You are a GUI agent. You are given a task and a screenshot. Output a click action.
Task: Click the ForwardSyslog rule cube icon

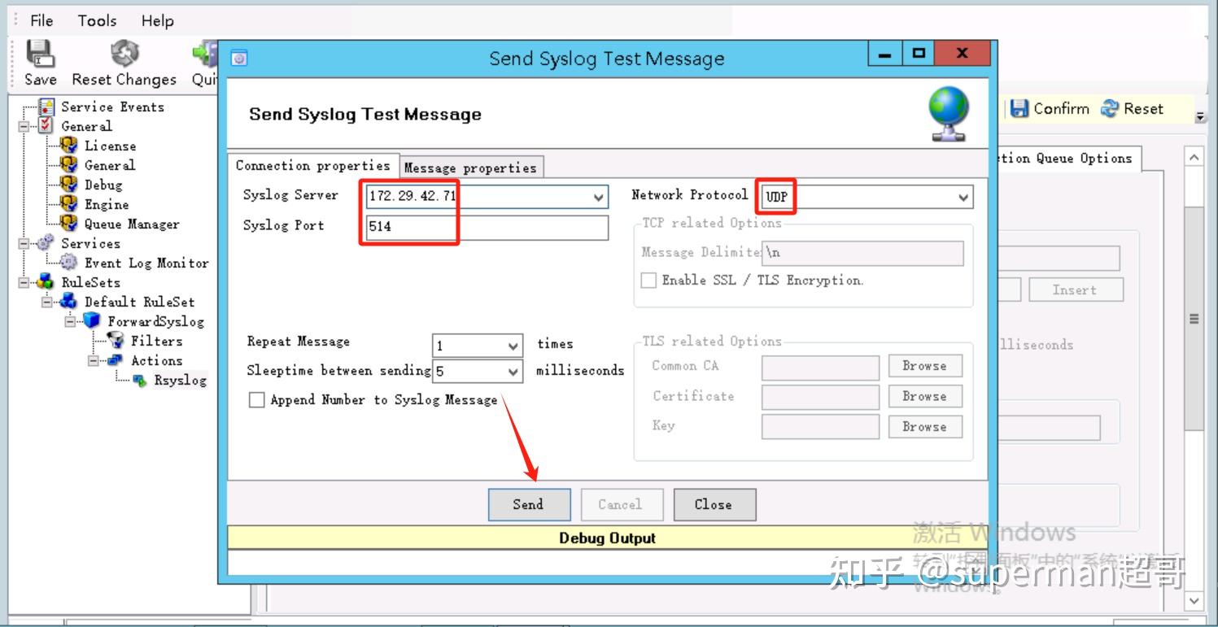tap(92, 321)
